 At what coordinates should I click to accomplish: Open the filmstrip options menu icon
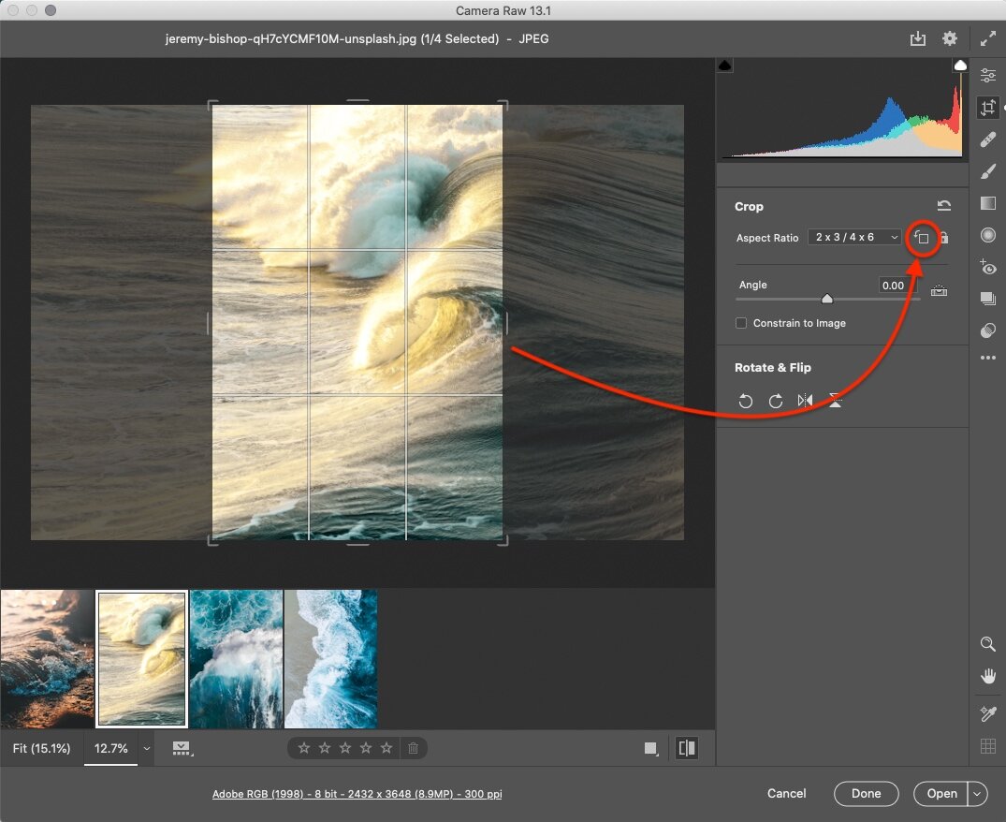pyautogui.click(x=182, y=748)
